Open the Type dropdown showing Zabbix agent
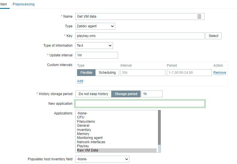Viewport: 237px width, 164px height. pos(95,26)
